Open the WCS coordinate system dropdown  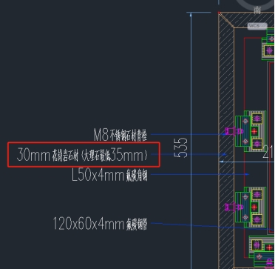(x=257, y=26)
